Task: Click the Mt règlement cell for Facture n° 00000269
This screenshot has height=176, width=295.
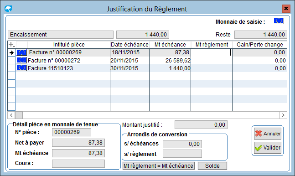Action: click(x=212, y=52)
